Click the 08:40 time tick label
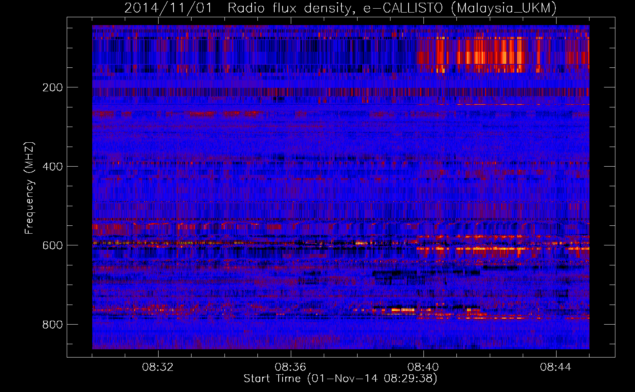Image resolution: width=635 pixels, height=392 pixels. pyautogui.click(x=423, y=367)
